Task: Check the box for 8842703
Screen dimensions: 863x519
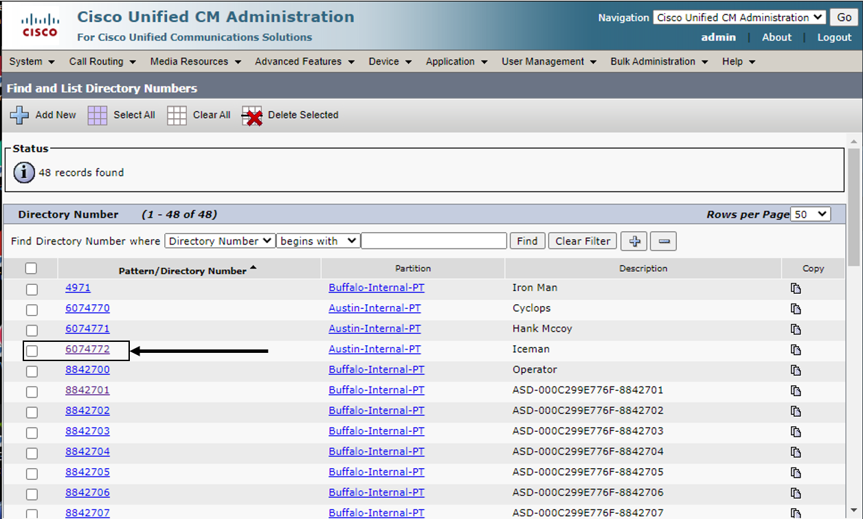Action: pos(32,433)
